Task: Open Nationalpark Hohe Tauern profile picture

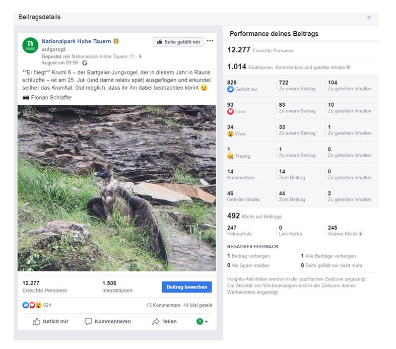Action: click(30, 45)
